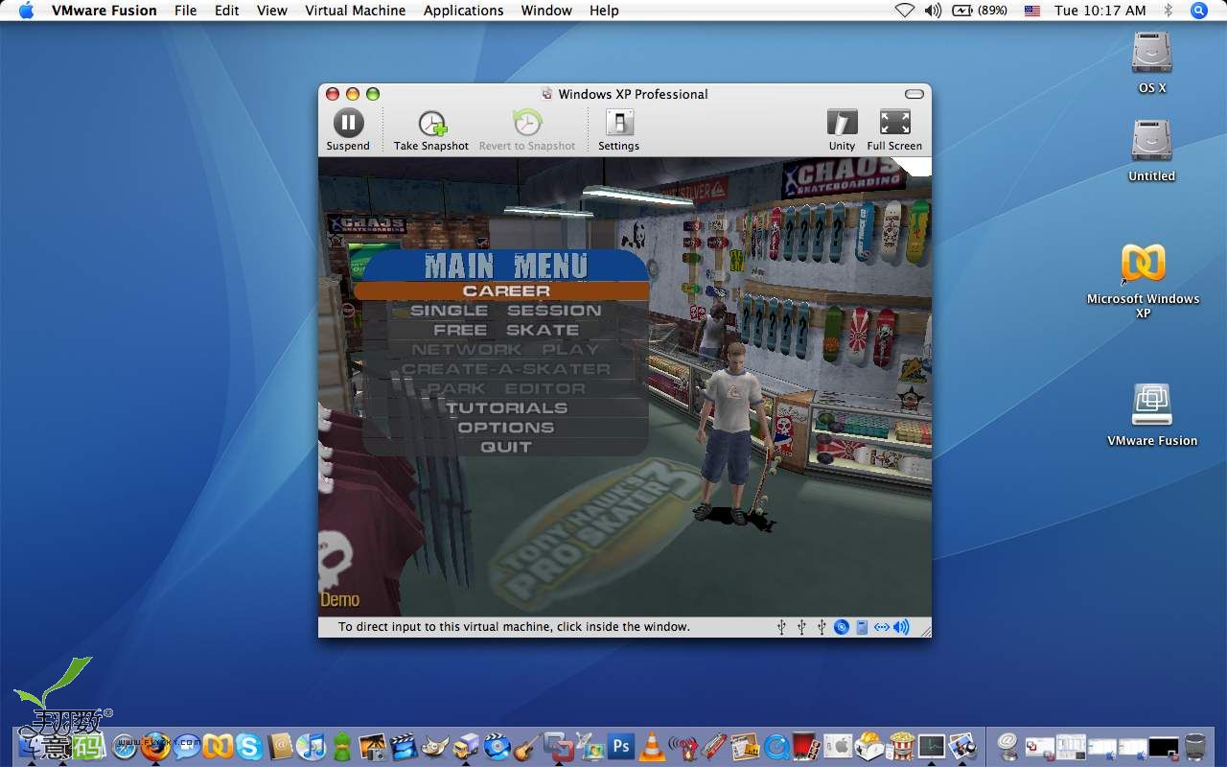This screenshot has width=1227, height=767.
Task: Open iTunes from the Dock
Action: 311,746
